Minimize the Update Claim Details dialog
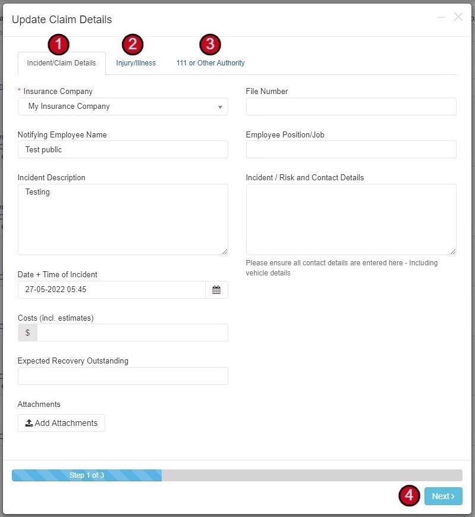This screenshot has height=517, width=475. click(x=441, y=17)
